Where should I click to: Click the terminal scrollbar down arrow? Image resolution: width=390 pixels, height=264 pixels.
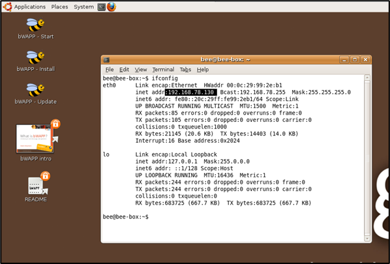[367, 239]
